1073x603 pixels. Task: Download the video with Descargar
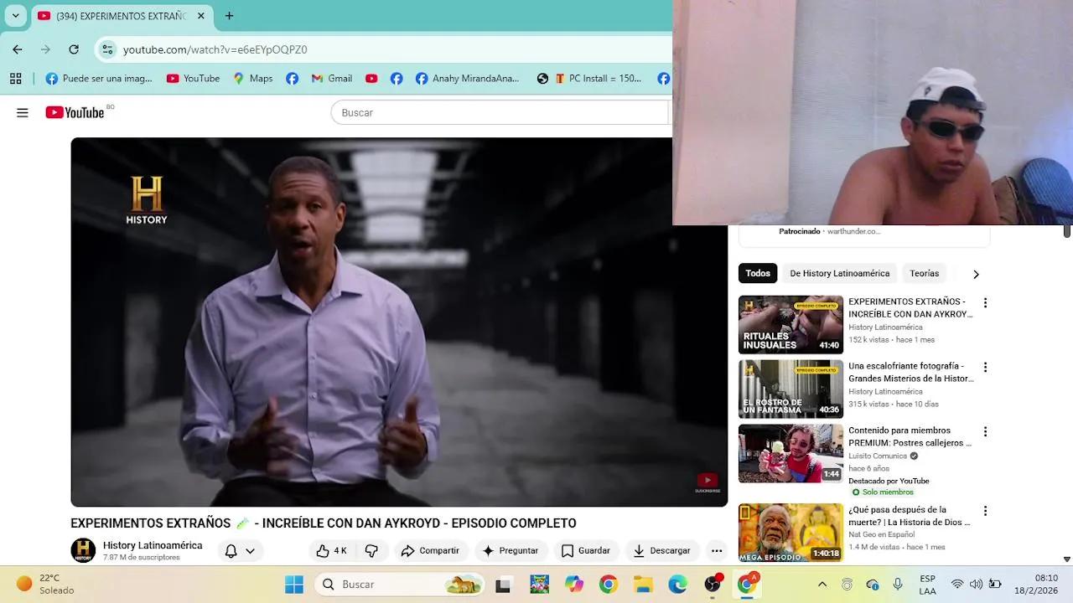click(662, 550)
